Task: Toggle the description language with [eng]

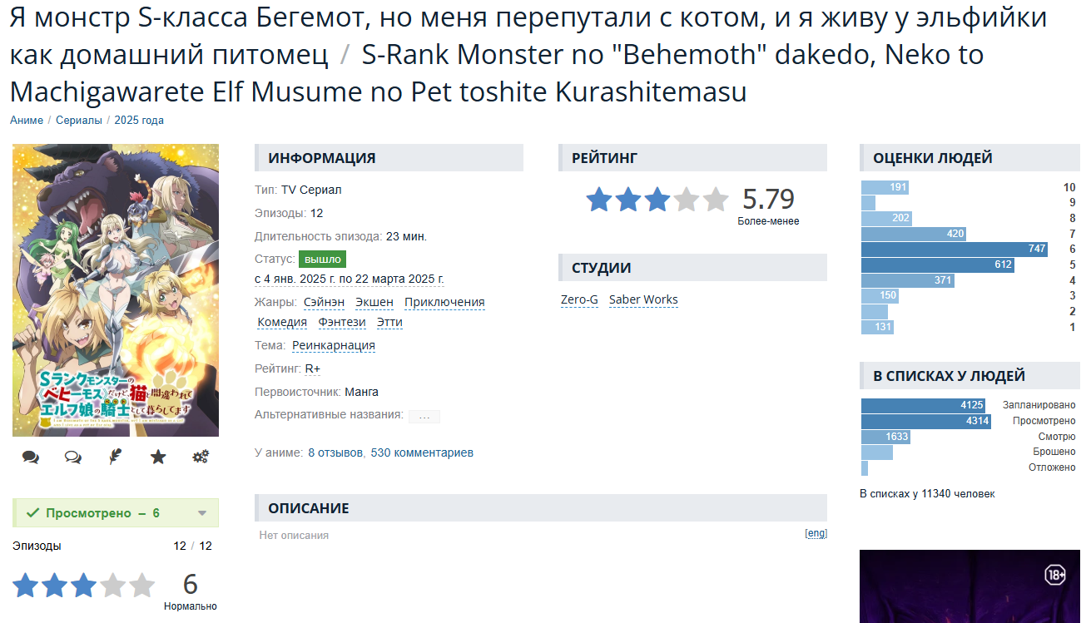Action: (x=816, y=533)
